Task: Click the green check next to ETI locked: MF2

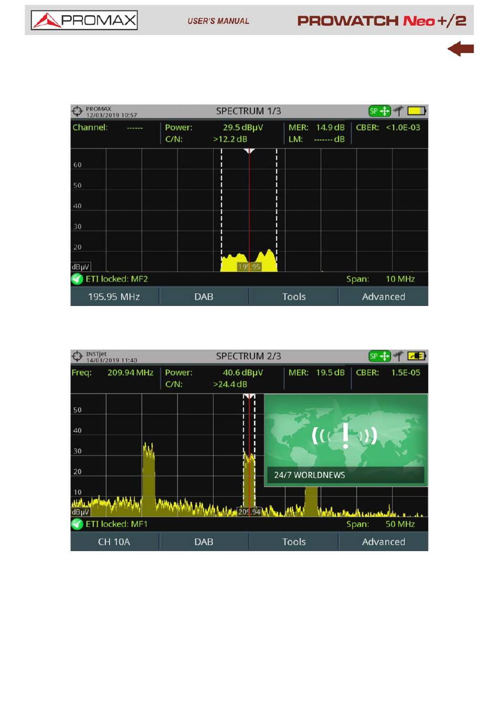Action: pos(77,279)
